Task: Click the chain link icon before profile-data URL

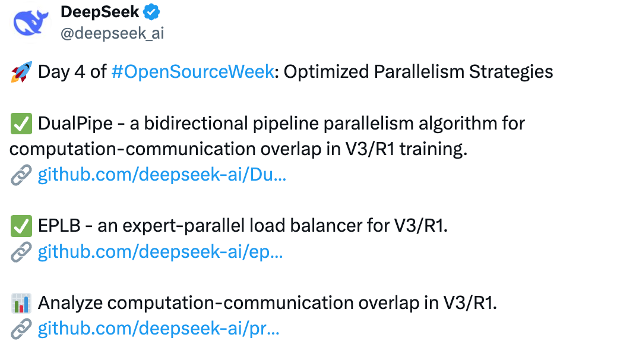Action: 21,329
